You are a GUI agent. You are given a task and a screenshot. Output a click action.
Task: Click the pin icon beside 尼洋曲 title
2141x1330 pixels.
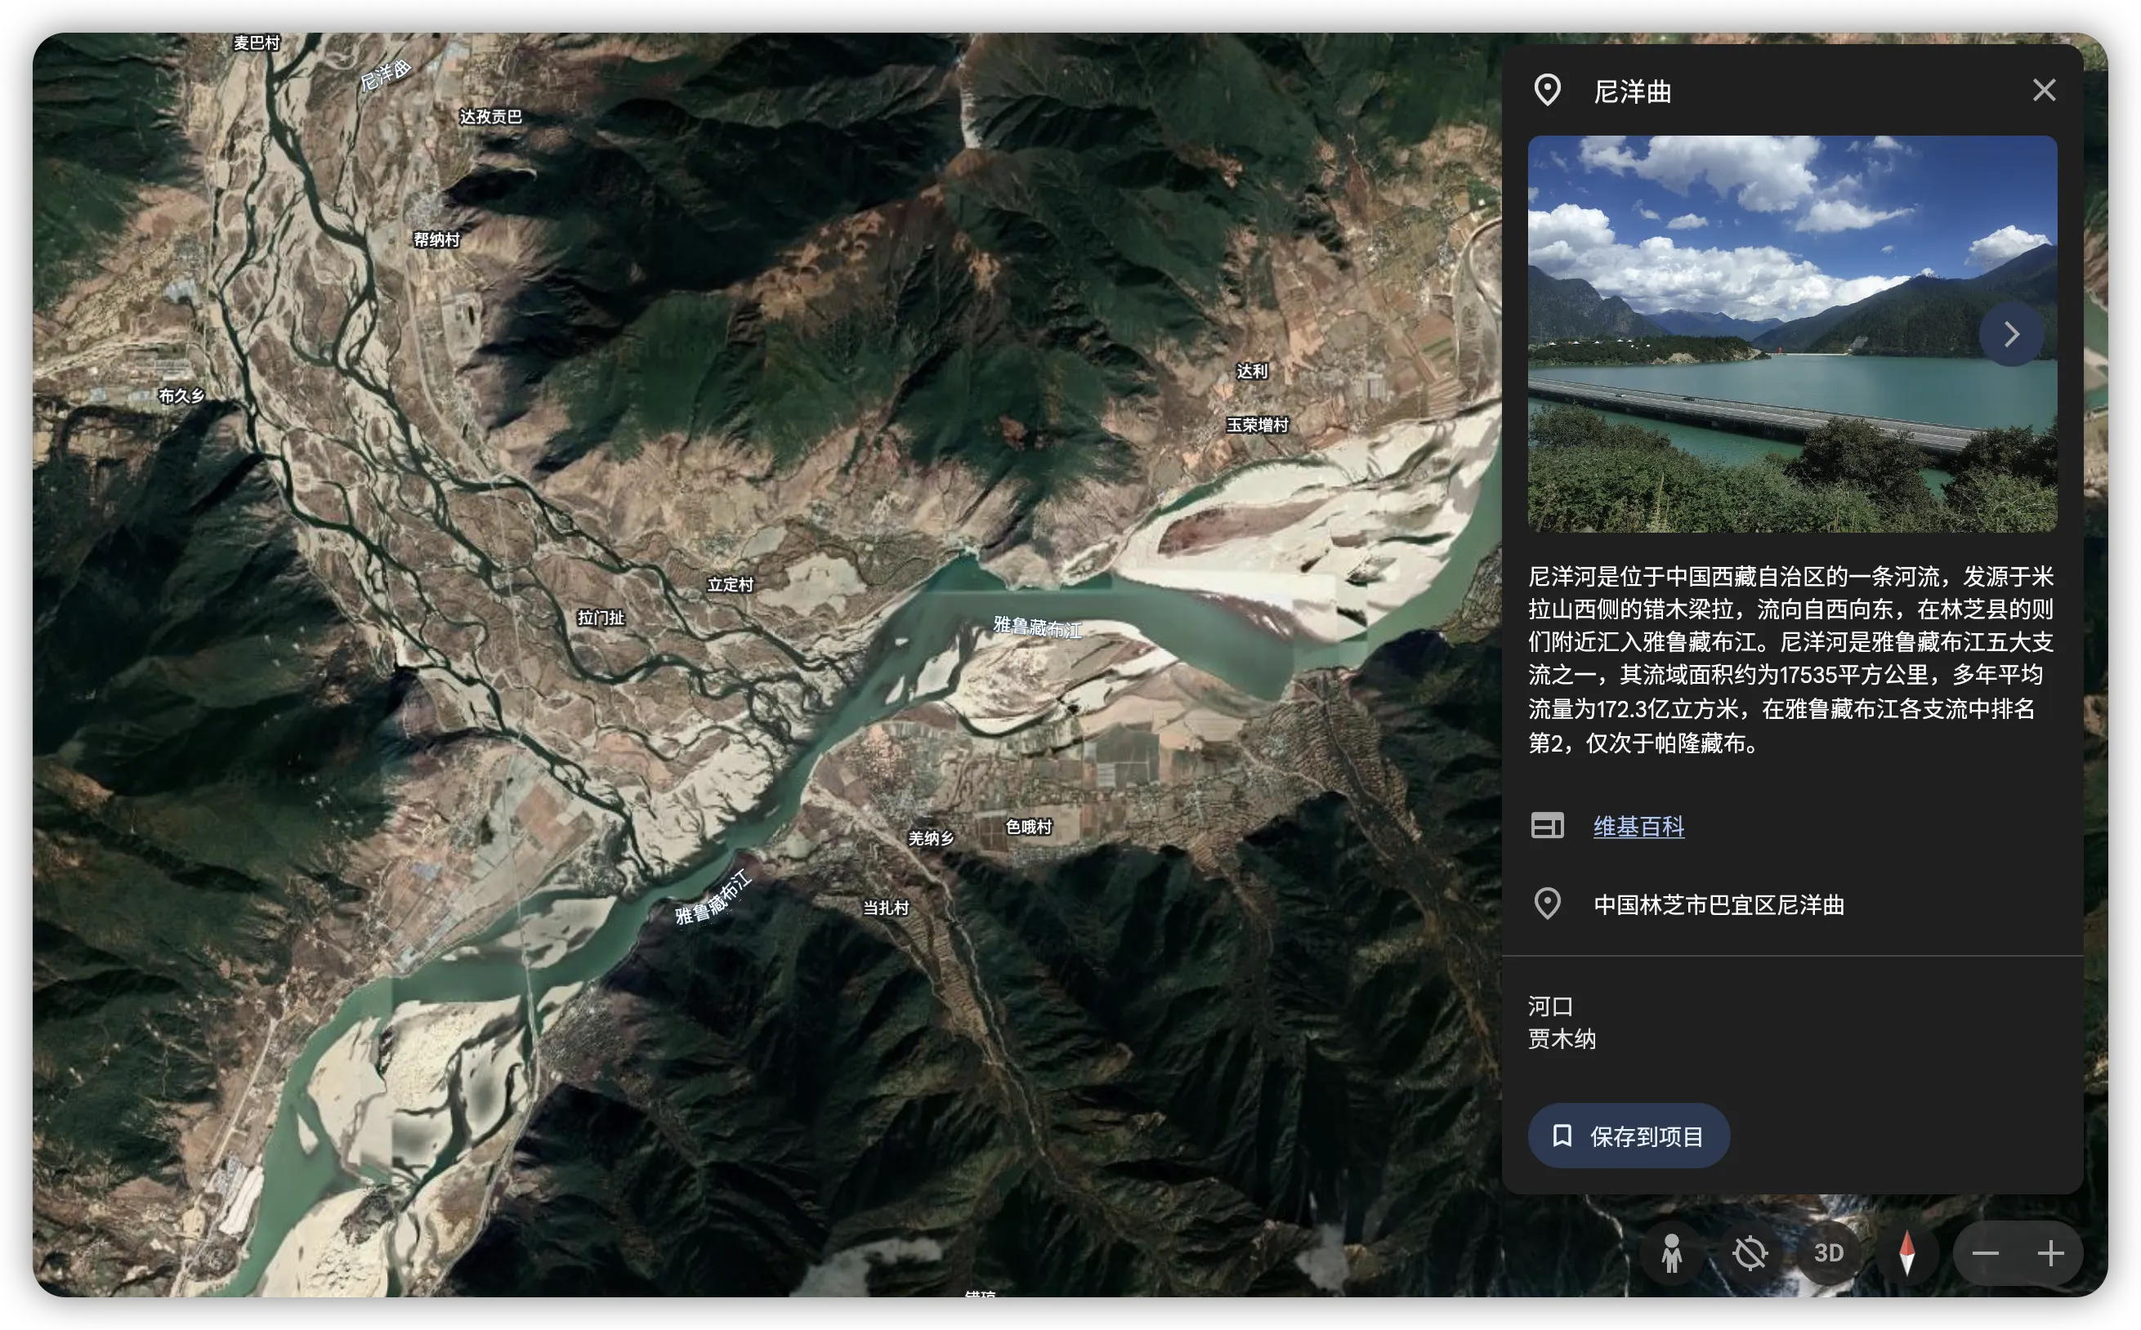point(1547,91)
